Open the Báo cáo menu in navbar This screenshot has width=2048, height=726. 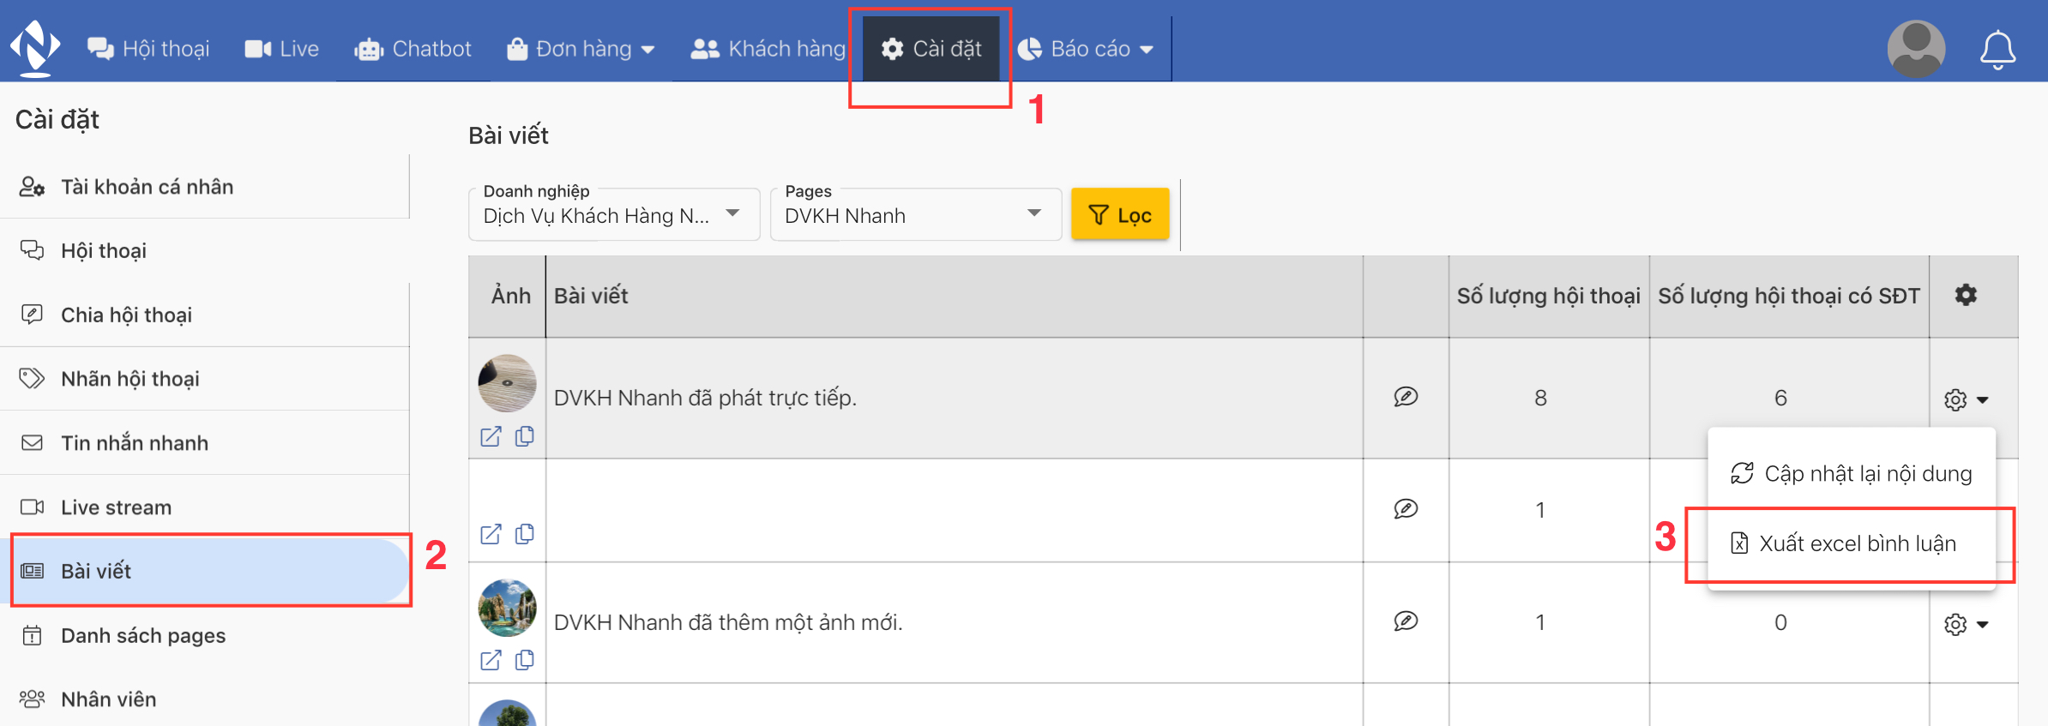tap(1086, 49)
